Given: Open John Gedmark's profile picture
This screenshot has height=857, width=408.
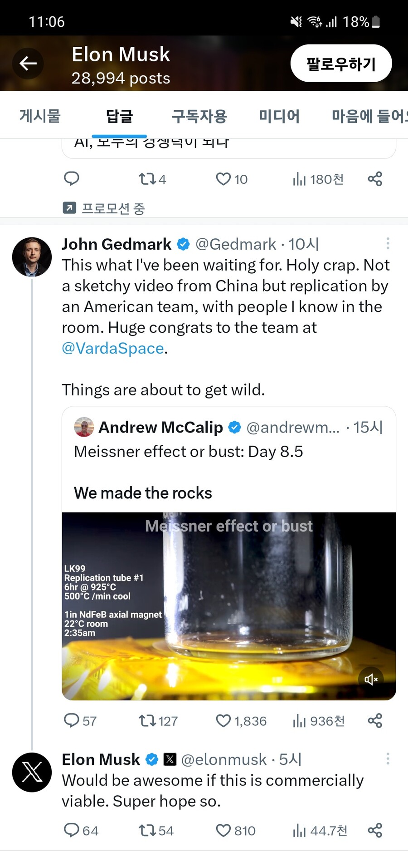Looking at the screenshot, I should pyautogui.click(x=32, y=257).
